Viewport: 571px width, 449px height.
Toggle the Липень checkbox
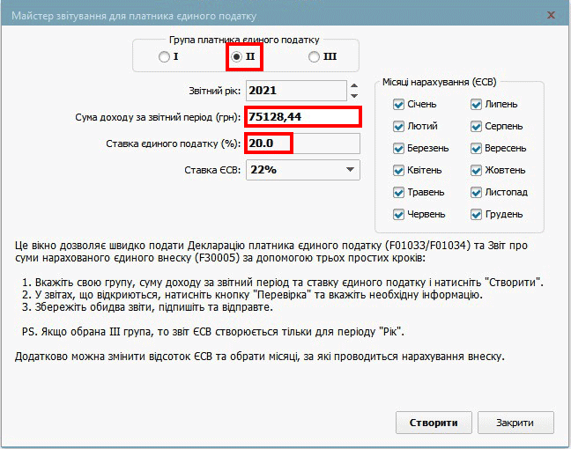click(476, 105)
